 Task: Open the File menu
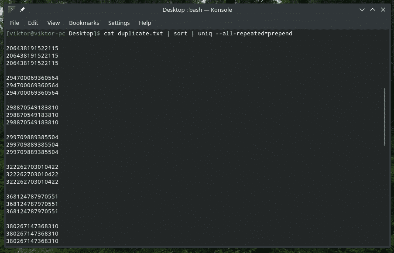(x=14, y=23)
